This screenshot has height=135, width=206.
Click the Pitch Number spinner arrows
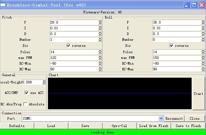pyautogui.click(x=100, y=39)
